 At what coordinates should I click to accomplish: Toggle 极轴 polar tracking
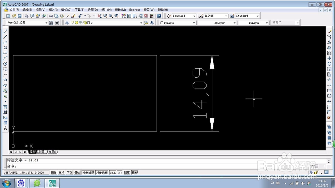click(x=77, y=173)
